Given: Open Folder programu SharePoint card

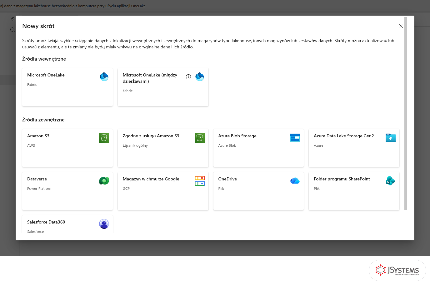Looking at the screenshot, I should coord(354,191).
